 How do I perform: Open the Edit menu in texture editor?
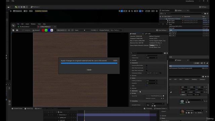23,24
